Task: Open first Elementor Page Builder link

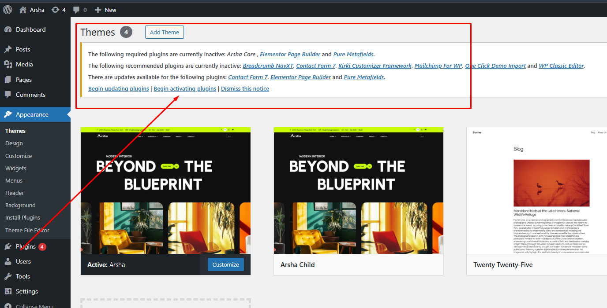Action: pos(290,54)
